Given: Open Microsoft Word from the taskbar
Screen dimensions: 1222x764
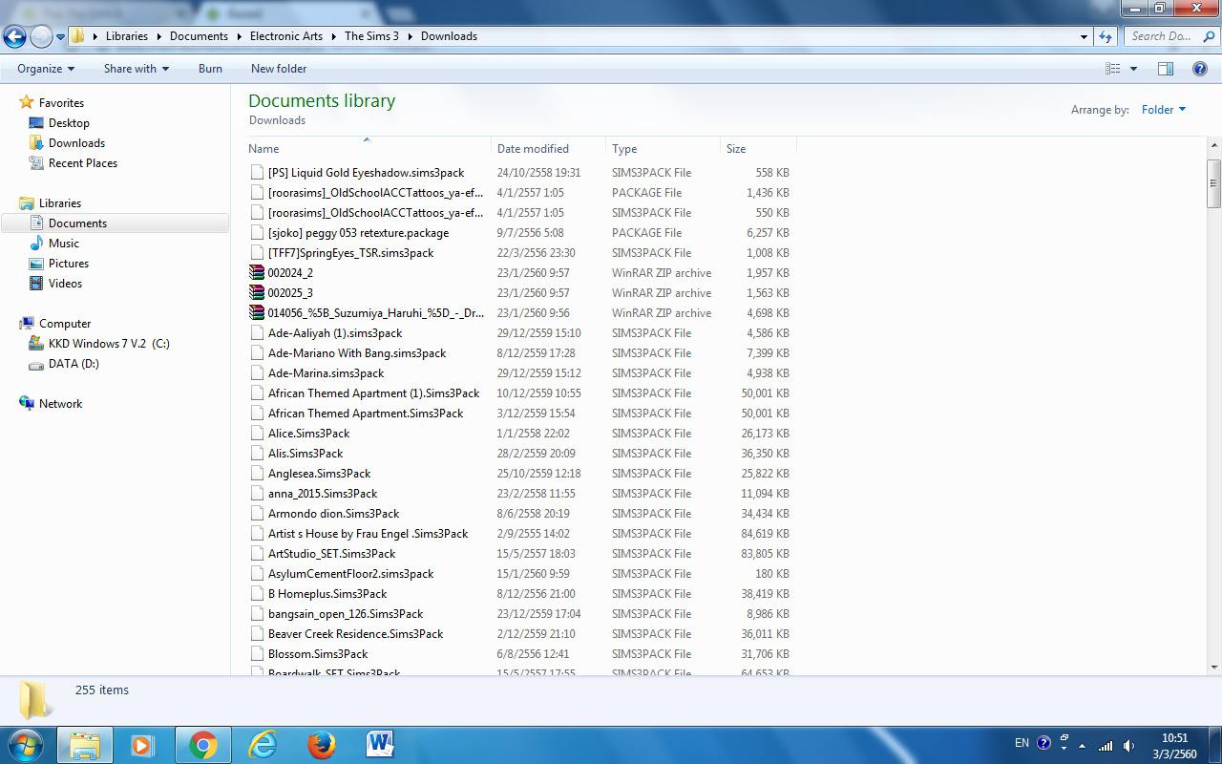Looking at the screenshot, I should point(380,745).
